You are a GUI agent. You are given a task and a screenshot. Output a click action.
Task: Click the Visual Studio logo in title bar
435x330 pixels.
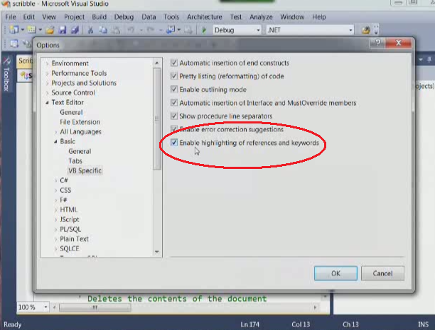6,4
